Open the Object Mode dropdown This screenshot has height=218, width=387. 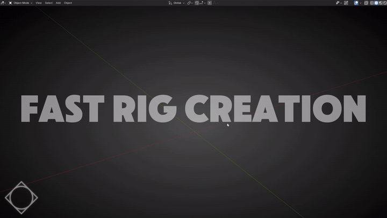pos(20,3)
